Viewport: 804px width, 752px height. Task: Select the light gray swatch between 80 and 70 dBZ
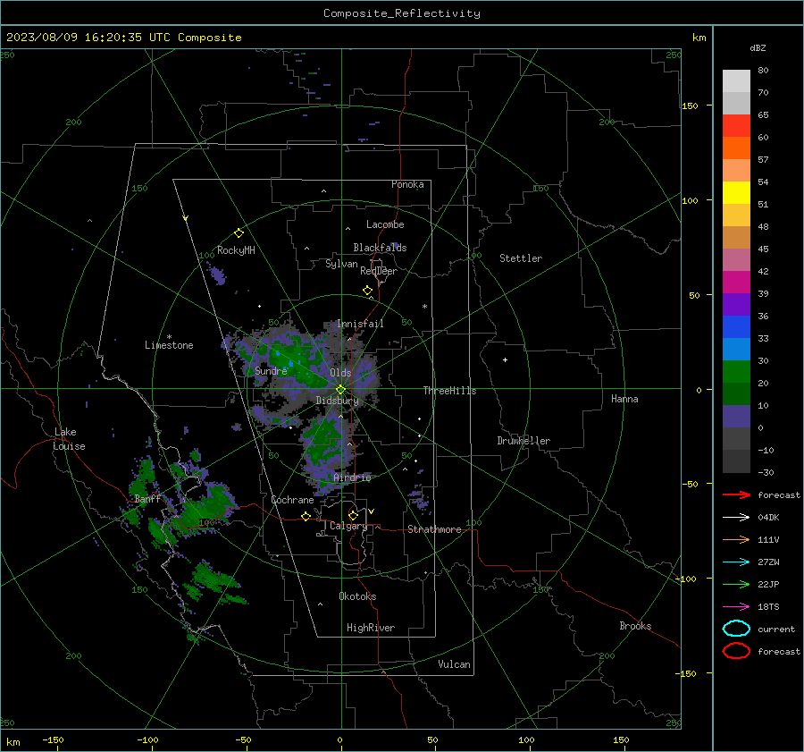pyautogui.click(x=736, y=81)
